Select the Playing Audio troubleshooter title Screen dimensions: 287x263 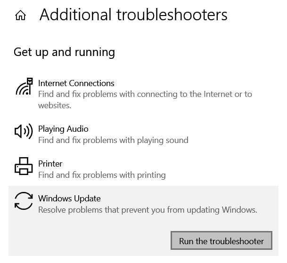coord(63,129)
